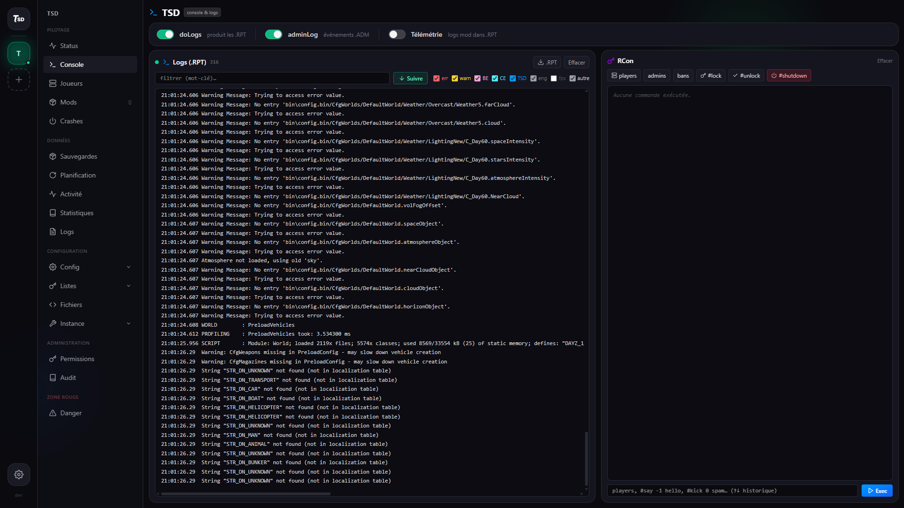Click the Listes key icon
Viewport: 904px width, 508px height.
[53, 286]
